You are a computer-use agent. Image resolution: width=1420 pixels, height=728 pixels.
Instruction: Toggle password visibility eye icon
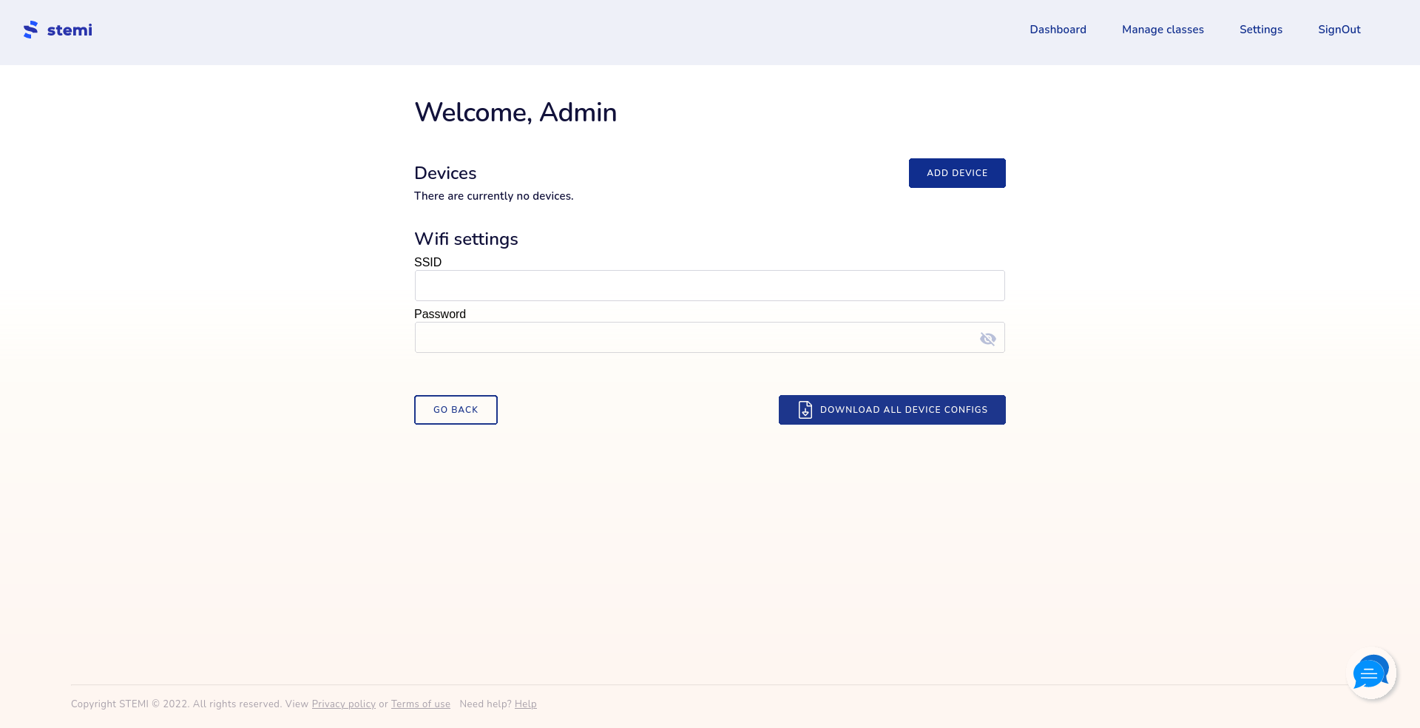pyautogui.click(x=987, y=339)
